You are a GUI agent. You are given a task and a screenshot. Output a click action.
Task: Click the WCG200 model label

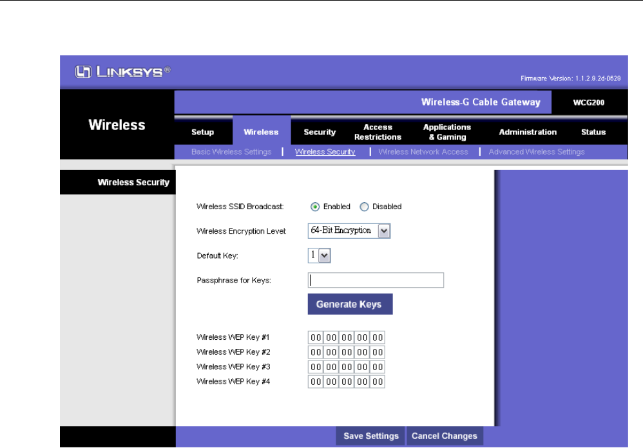588,102
